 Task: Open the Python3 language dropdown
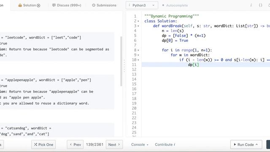[142, 5]
